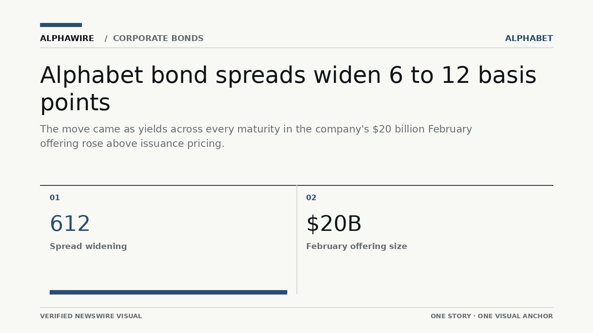The width and height of the screenshot is (593, 333).
Task: Click the blue accent bar above ALPHAWIRE
Action: pos(61,25)
